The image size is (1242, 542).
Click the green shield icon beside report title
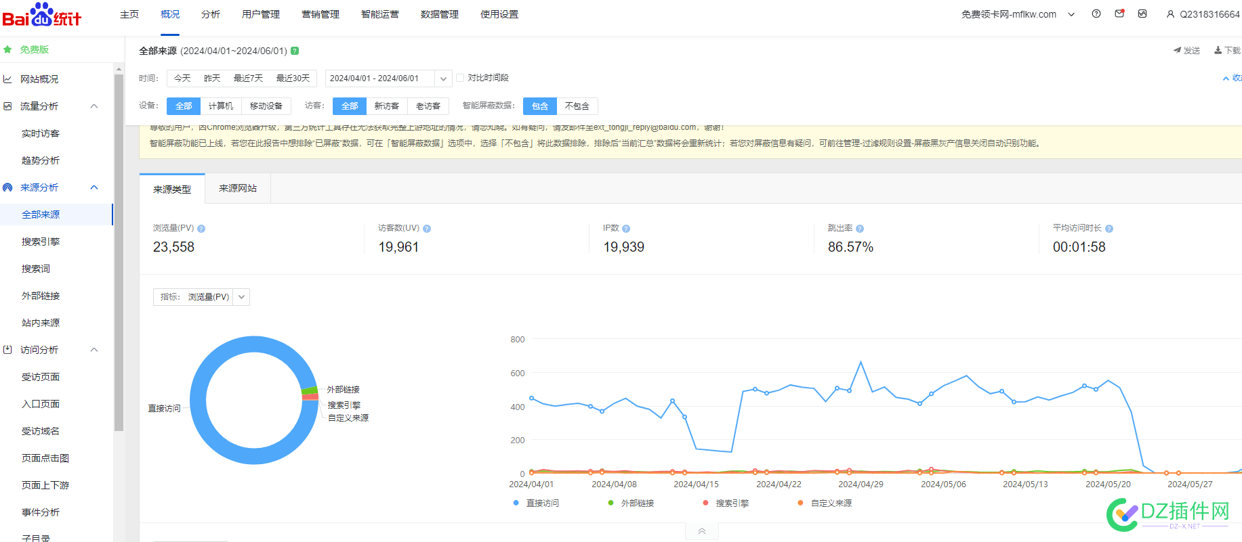pyautogui.click(x=295, y=51)
